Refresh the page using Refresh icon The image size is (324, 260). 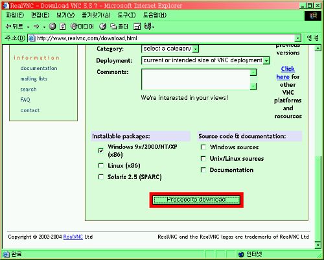[62, 27]
